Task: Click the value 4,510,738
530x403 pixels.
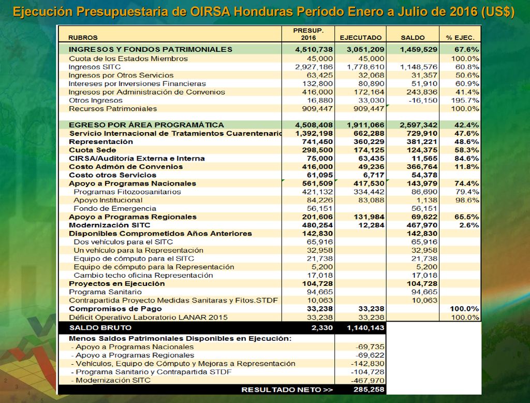Action: 314,49
